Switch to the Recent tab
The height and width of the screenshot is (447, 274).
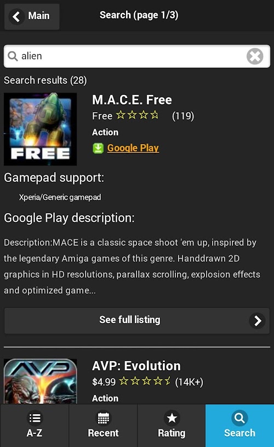pos(103,425)
